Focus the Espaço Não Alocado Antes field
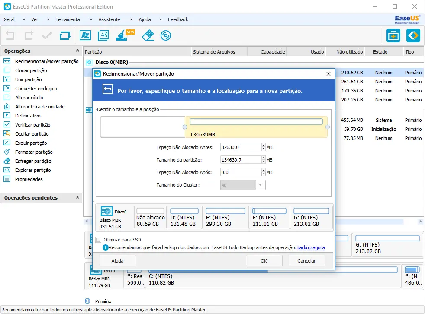 click(x=241, y=147)
